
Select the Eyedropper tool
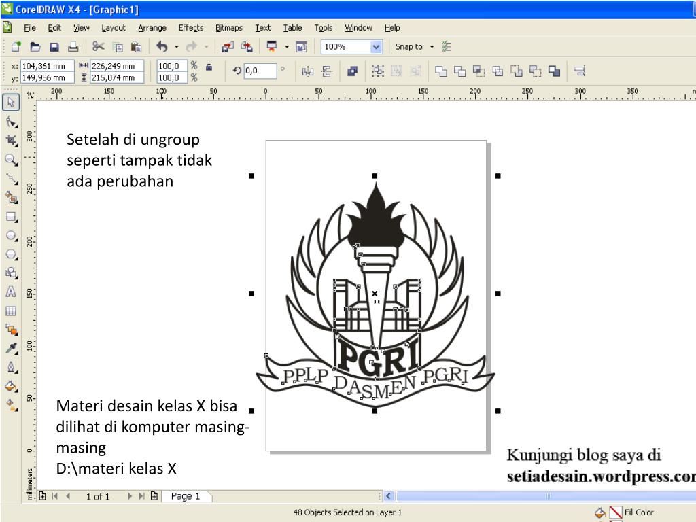(11, 348)
